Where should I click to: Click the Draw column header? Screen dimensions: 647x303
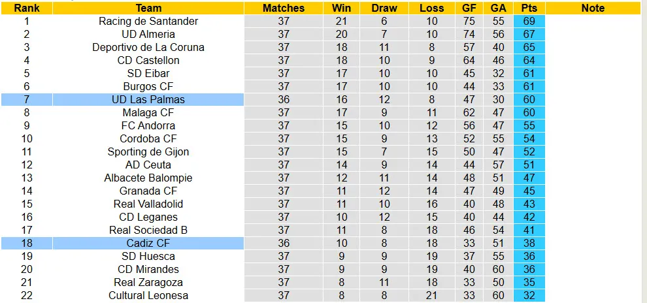tap(384, 8)
